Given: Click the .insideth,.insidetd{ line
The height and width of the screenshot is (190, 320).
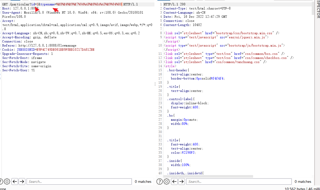Looking at the screenshot, I should pyautogui.click(x=185, y=173).
